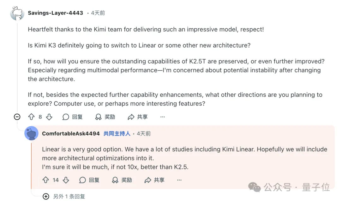Screen dimensions: 341x201
Task: Upvote the Savings-Layer-4443 comment
Action: pyautogui.click(x=31, y=117)
